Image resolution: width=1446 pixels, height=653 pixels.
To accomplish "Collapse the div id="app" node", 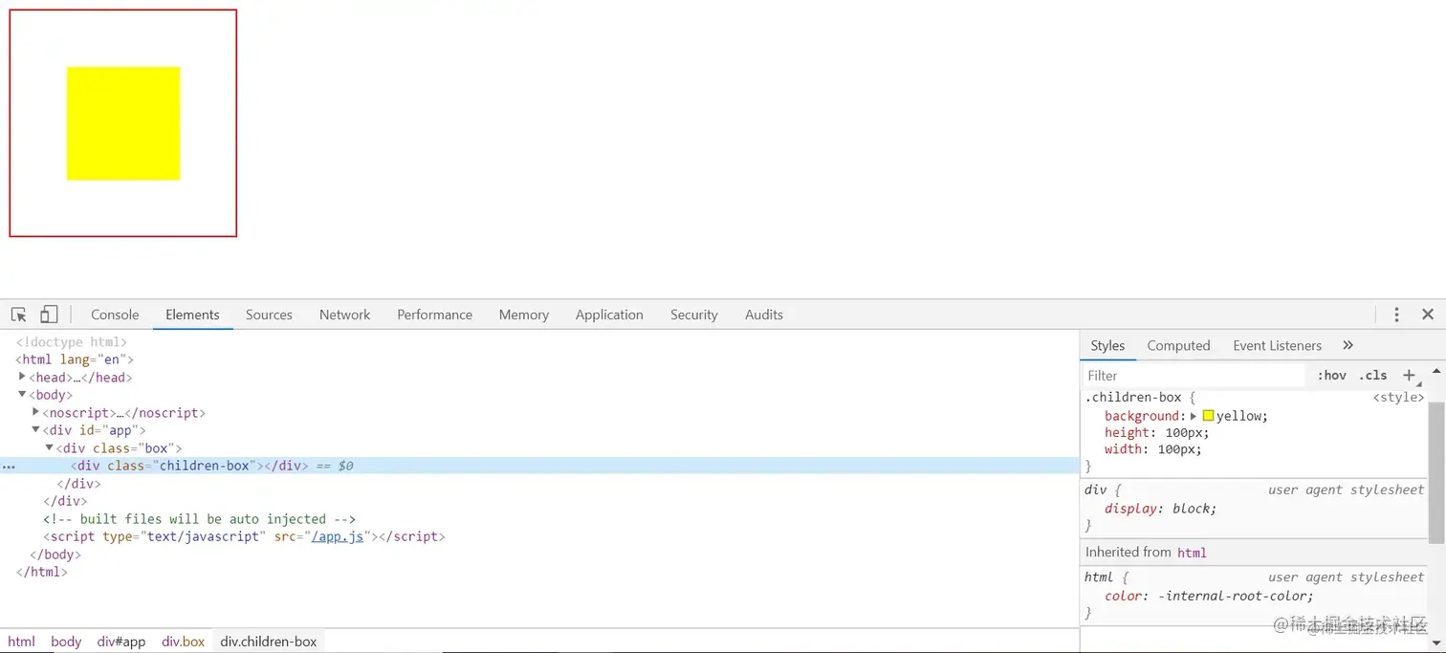I will [35, 430].
